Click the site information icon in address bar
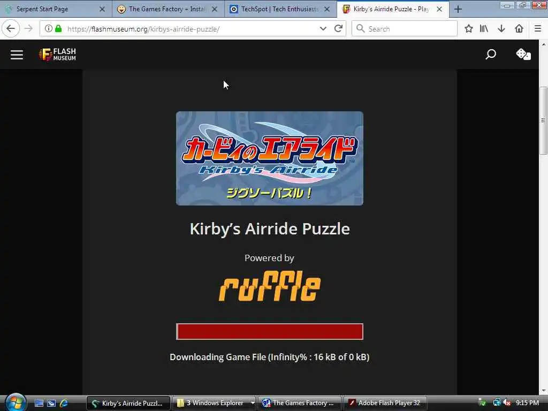 click(49, 29)
